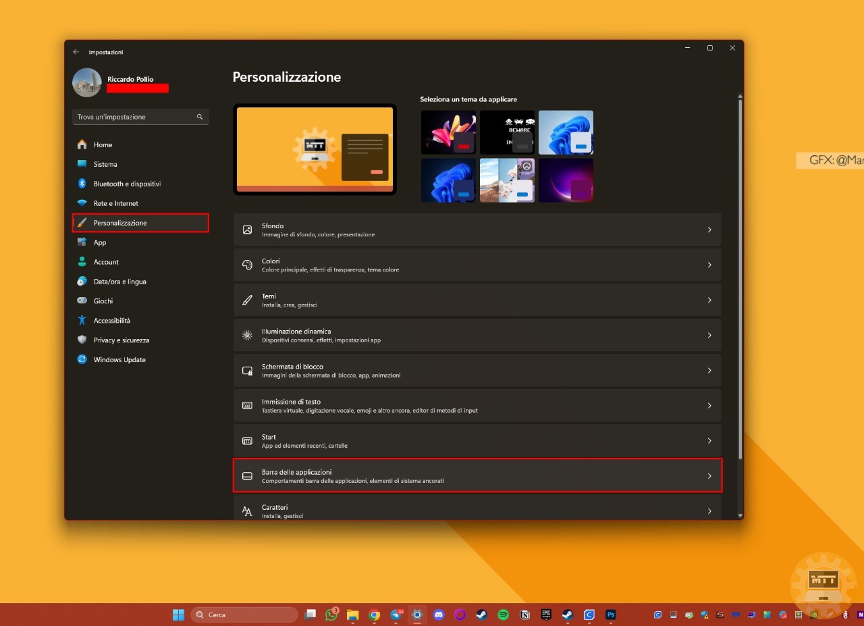The width and height of the screenshot is (864, 626).
Task: Expand the Sfondo settings row
Action: click(x=477, y=230)
